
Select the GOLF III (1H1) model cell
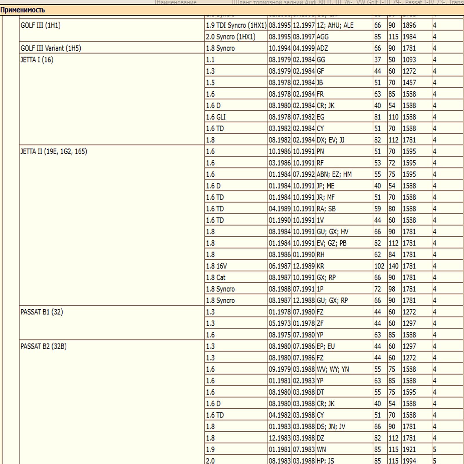tap(112, 30)
